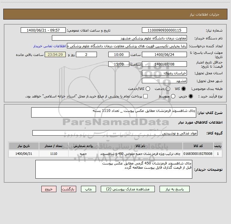
Task: Click the نام کالا column header
Action: [140, 146]
